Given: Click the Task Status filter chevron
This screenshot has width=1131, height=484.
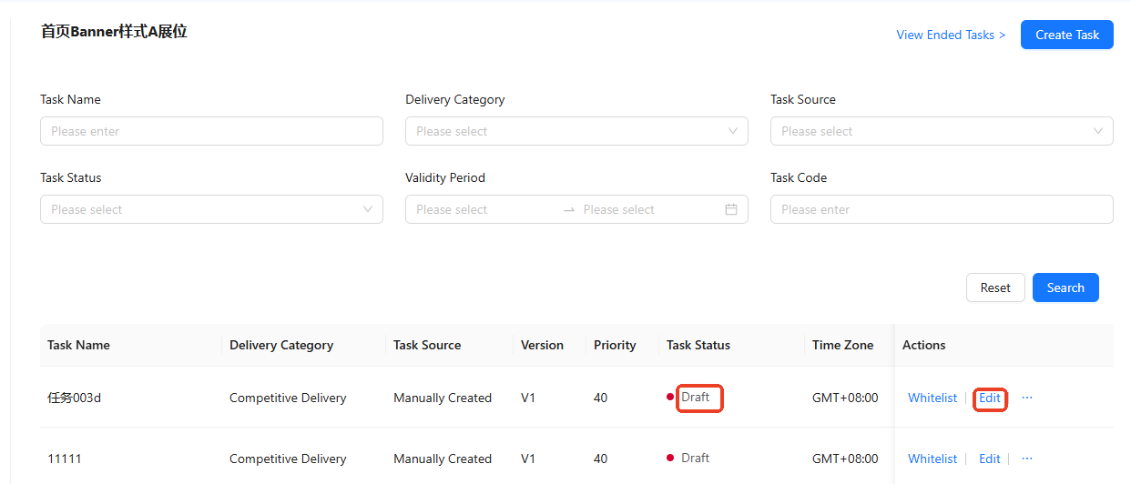Looking at the screenshot, I should point(368,209).
